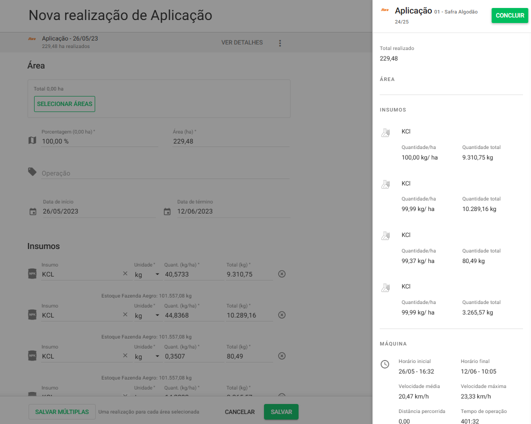
Task: Remove the KCL row totaling 9.310,75
Action: 282,274
